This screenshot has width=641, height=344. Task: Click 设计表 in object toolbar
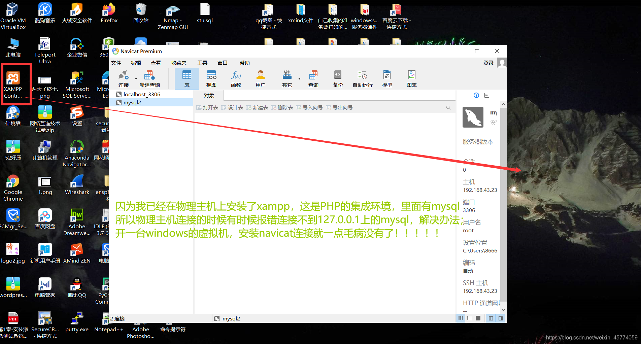point(232,107)
